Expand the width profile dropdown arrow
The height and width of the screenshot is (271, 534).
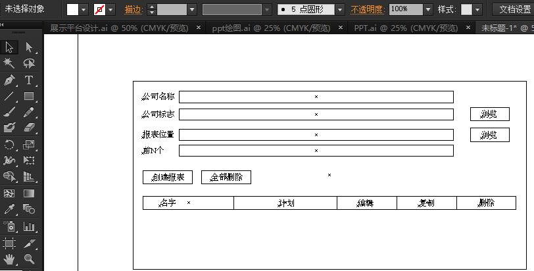coord(268,9)
